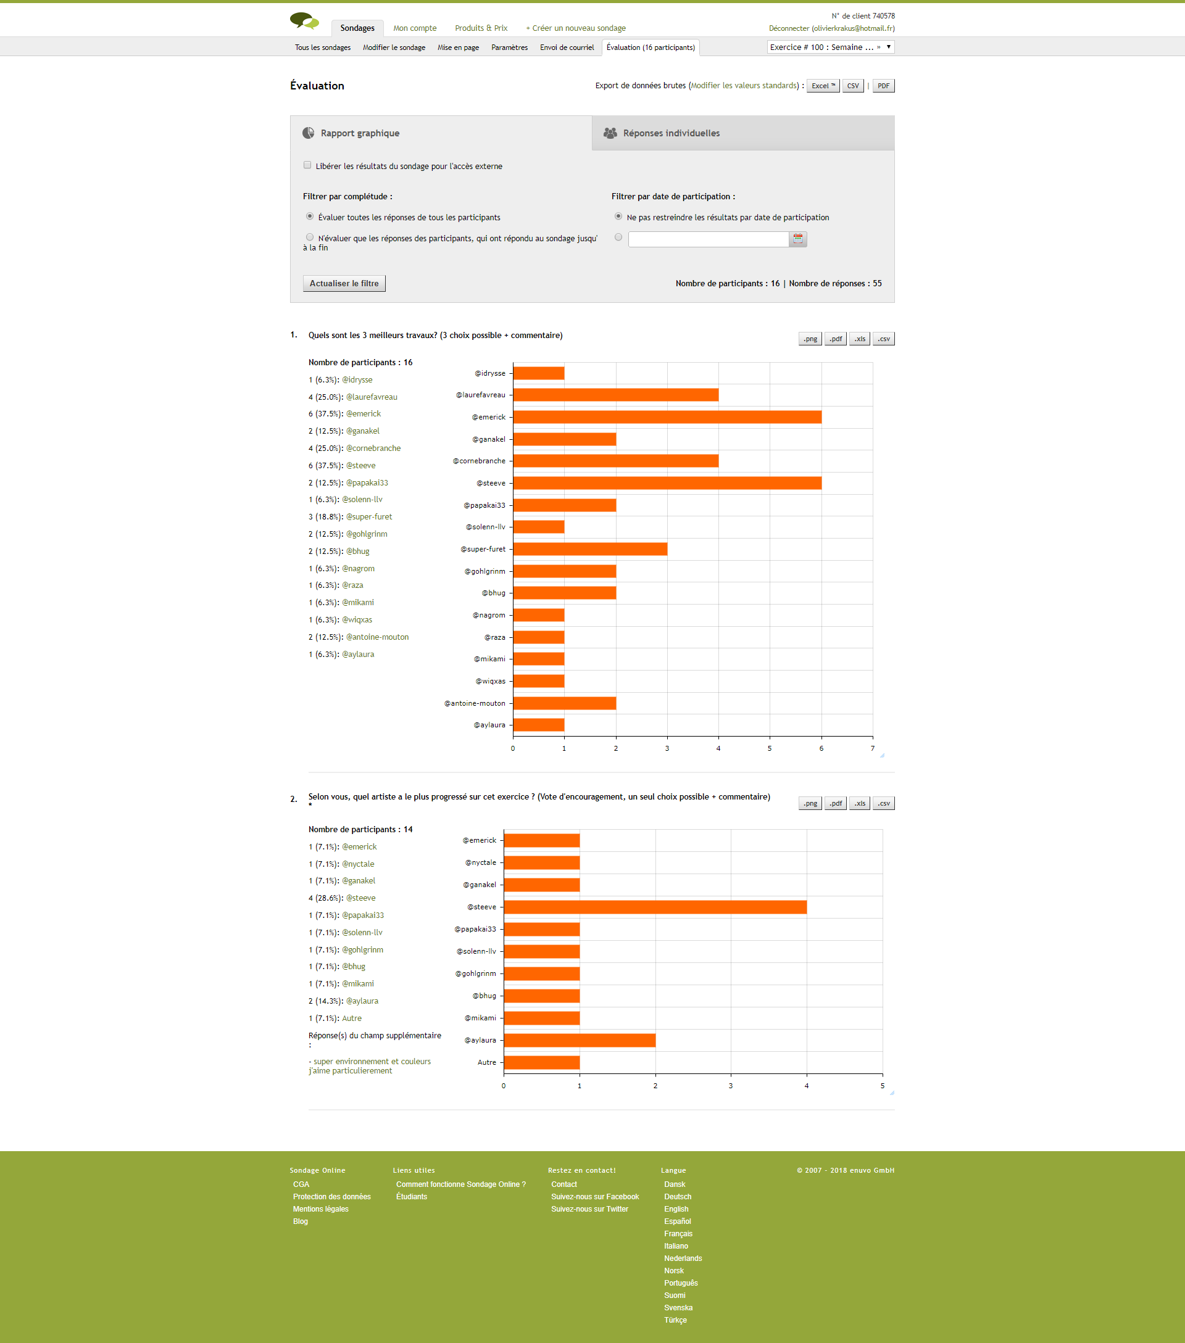Go to Mon compte tab
The width and height of the screenshot is (1185, 1343).
[x=415, y=28]
